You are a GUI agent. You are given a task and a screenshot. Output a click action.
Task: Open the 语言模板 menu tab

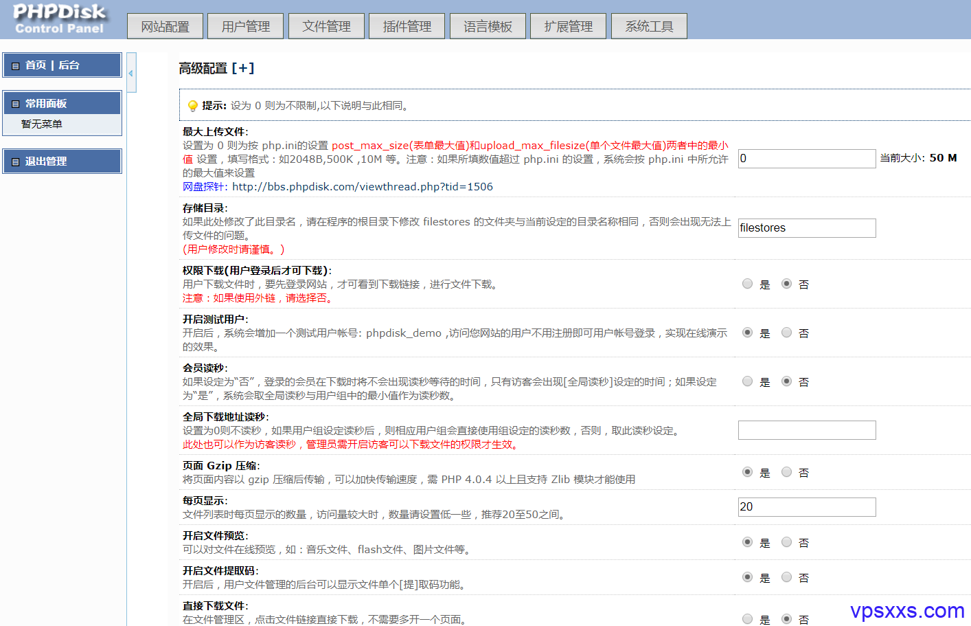(x=488, y=26)
